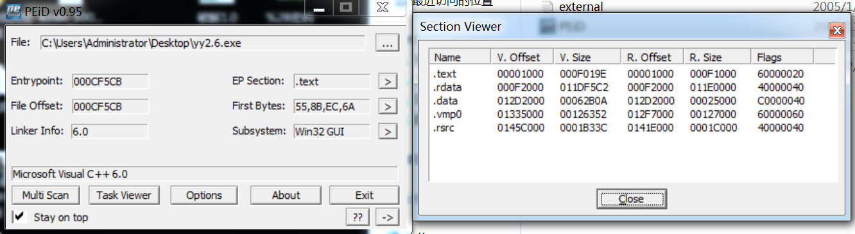Image resolution: width=855 pixels, height=234 pixels.
Task: Click R. Offset value 0141E000
Action: tap(650, 128)
